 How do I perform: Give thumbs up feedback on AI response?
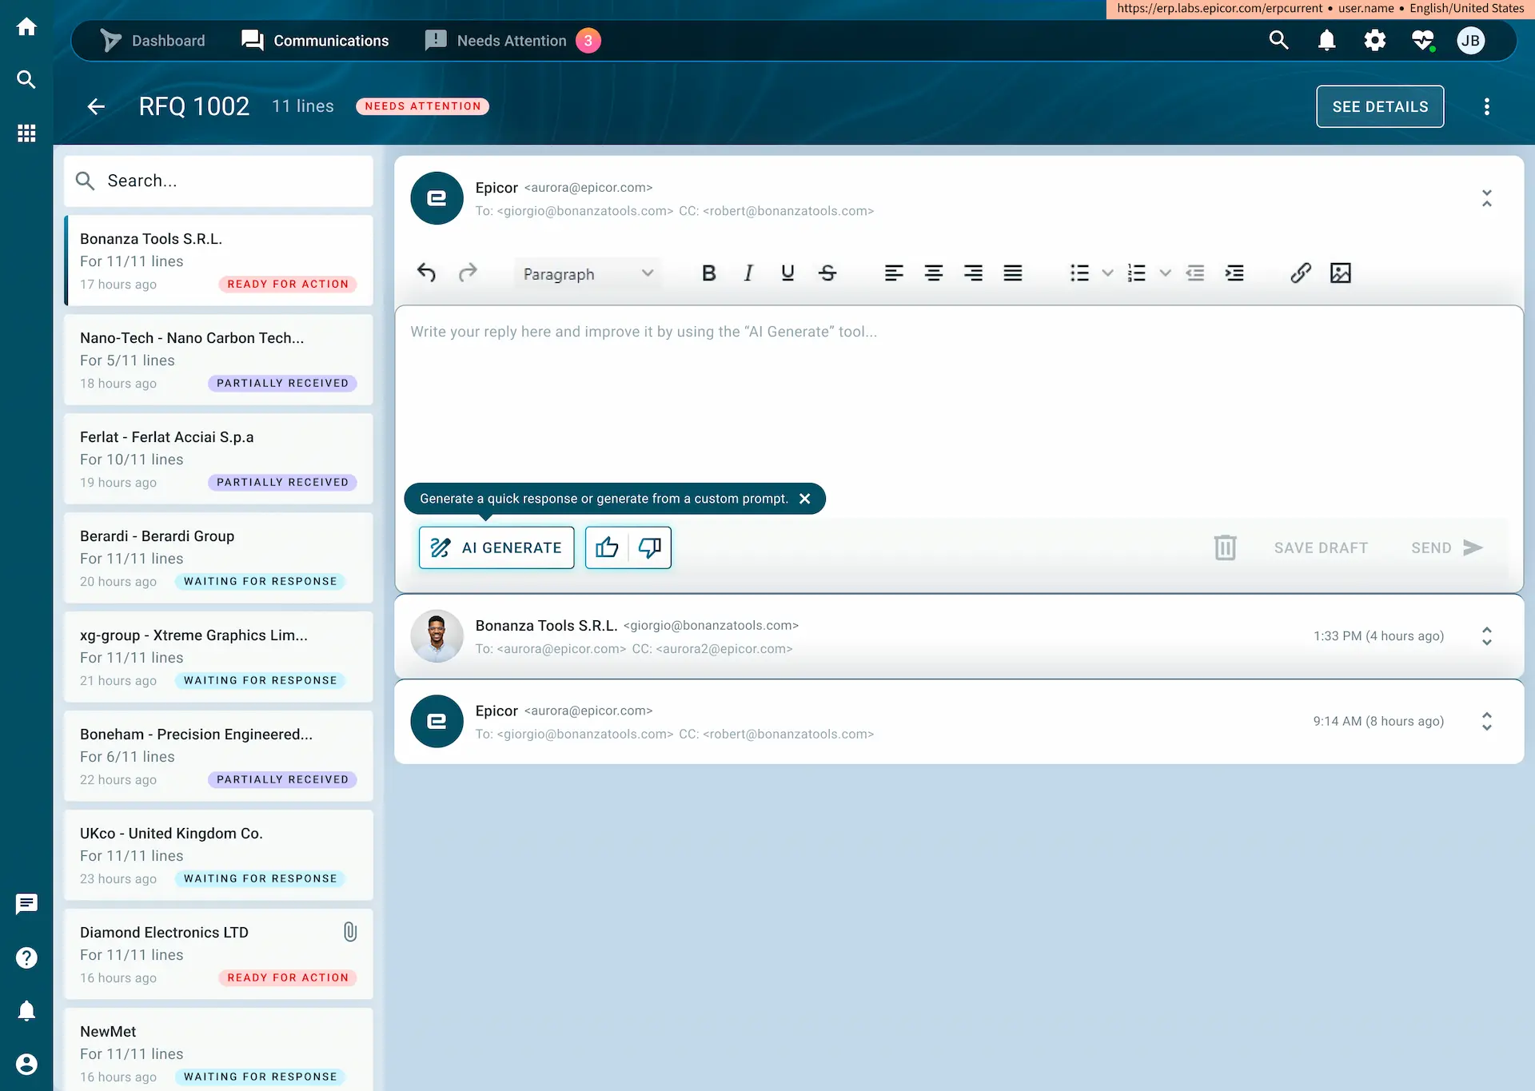[x=608, y=547]
